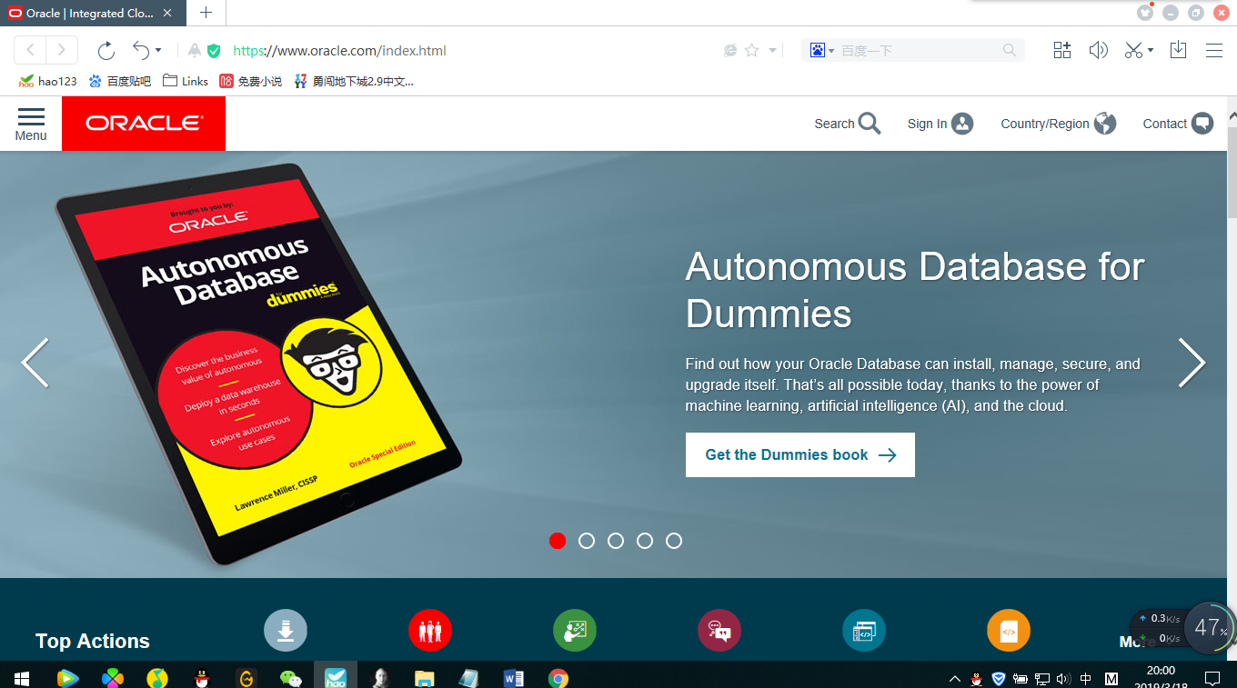This screenshot has height=688, width=1237.
Task: Click the Autonomous Database tablet image
Action: (258, 364)
